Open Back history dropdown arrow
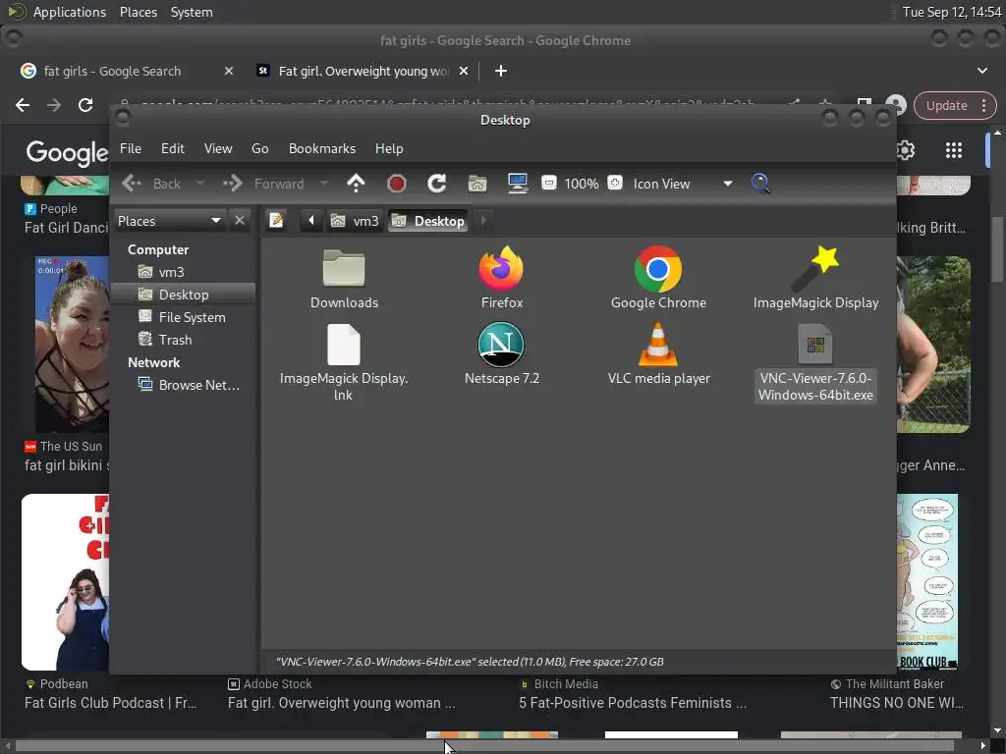 200,184
